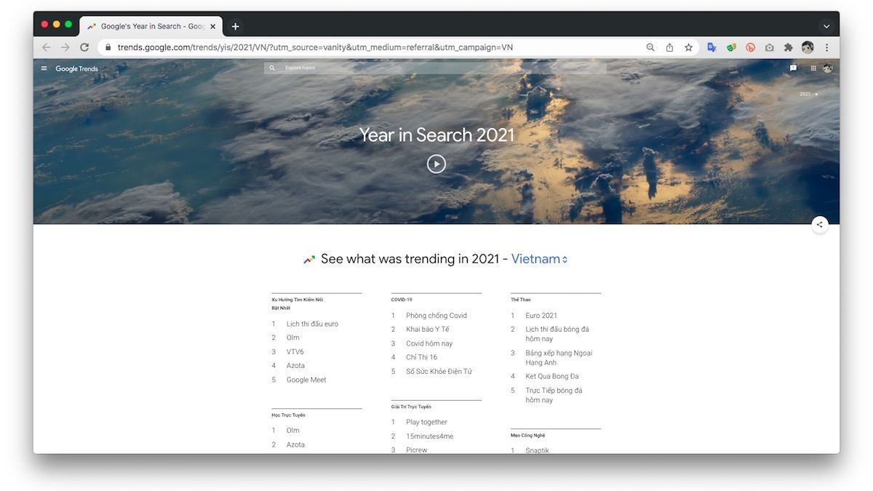
Task: Close the Google's Year in Search tab
Action: tap(213, 26)
